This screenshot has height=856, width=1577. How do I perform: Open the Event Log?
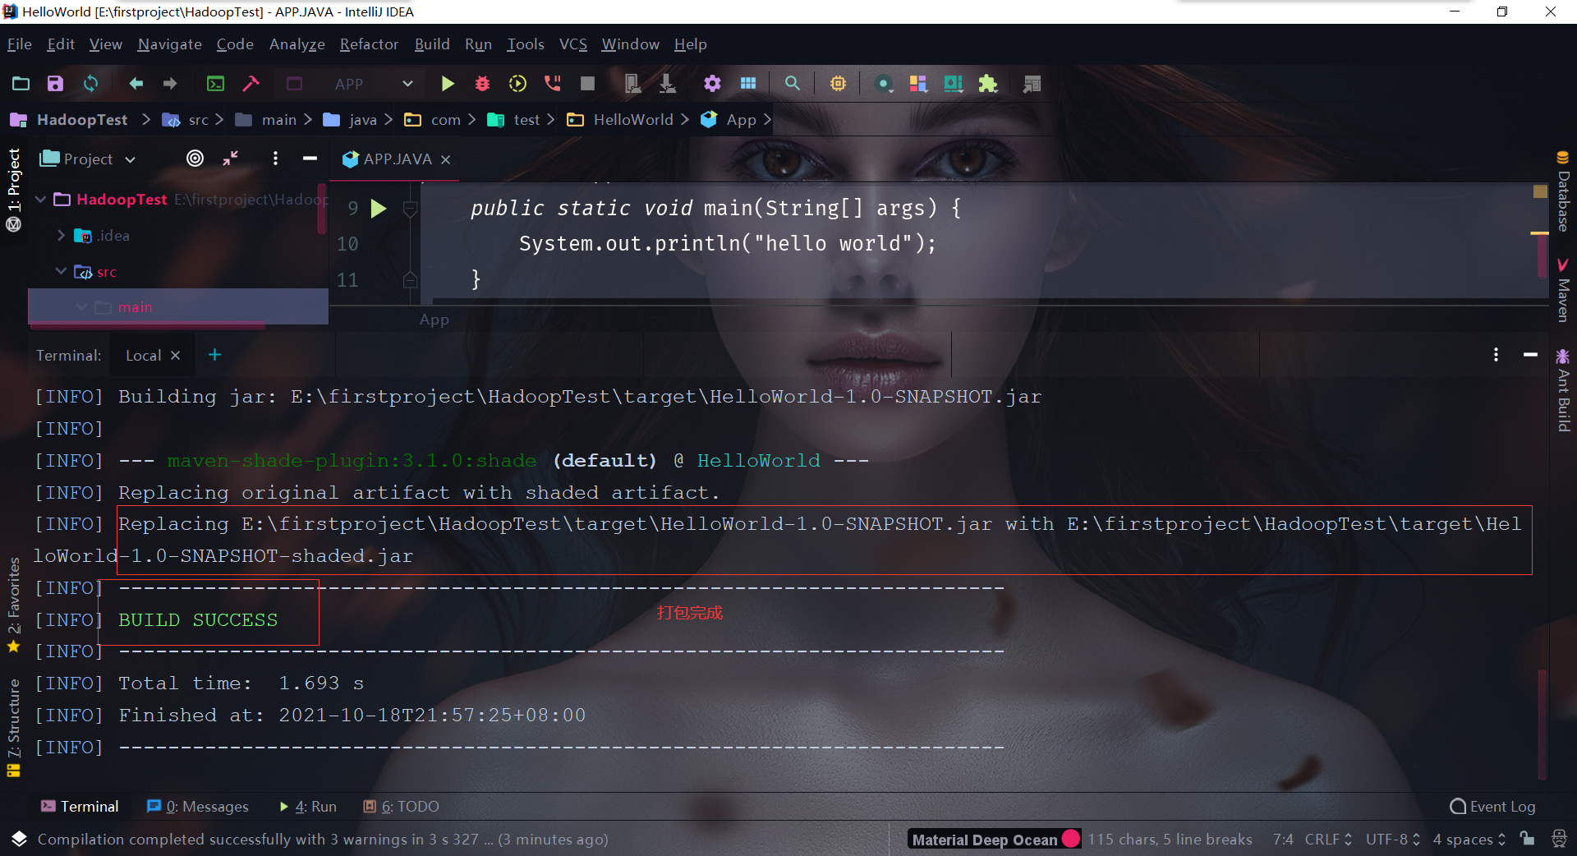click(1492, 807)
